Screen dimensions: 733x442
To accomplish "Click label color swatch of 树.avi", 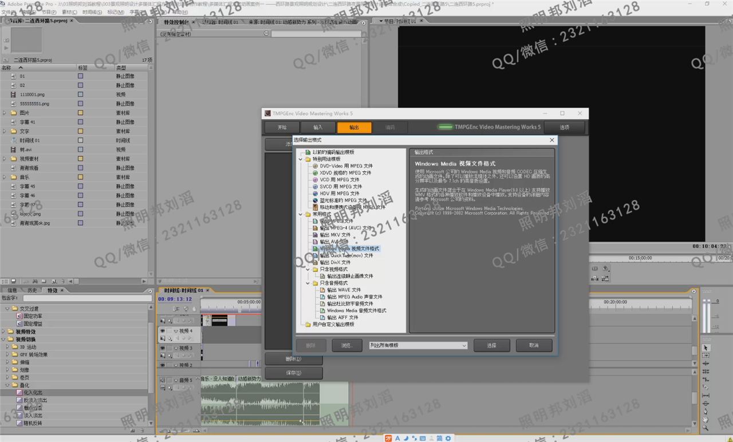I will (80, 149).
